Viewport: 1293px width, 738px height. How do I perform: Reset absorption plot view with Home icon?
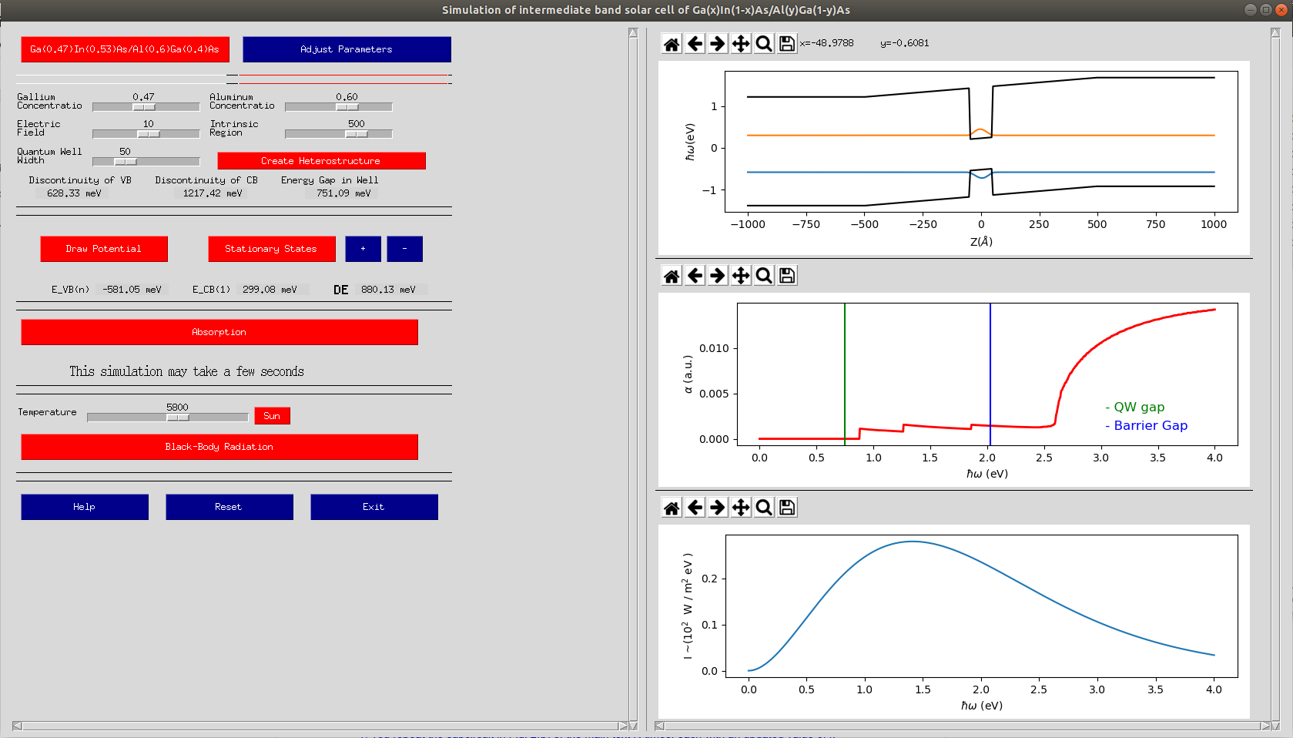672,276
